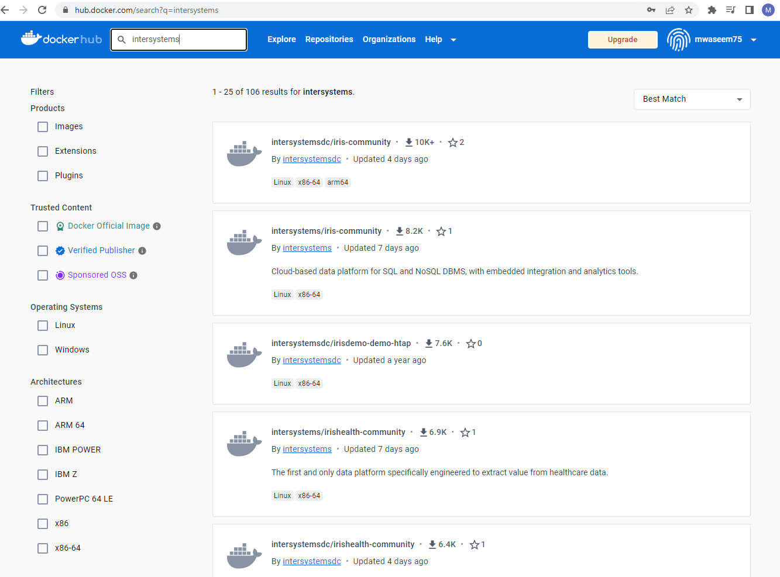This screenshot has width=780, height=577.
Task: Tick the ARM 64 architecture checkbox
Action: click(43, 426)
